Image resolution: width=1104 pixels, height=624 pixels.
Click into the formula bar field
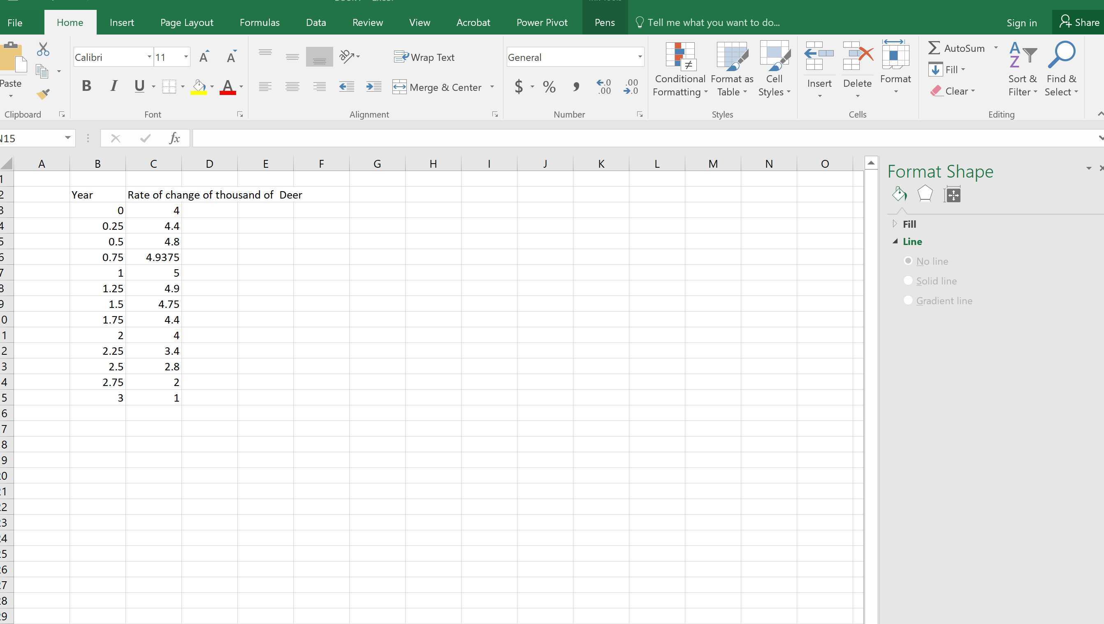tap(600, 138)
